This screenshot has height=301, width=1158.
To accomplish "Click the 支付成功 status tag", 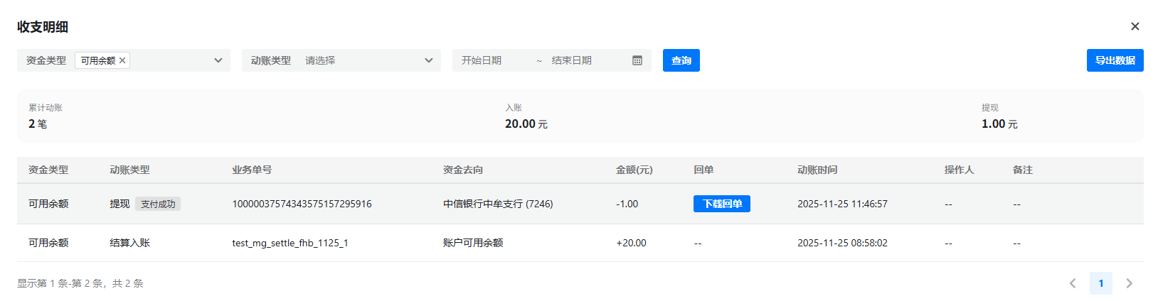I will point(158,204).
